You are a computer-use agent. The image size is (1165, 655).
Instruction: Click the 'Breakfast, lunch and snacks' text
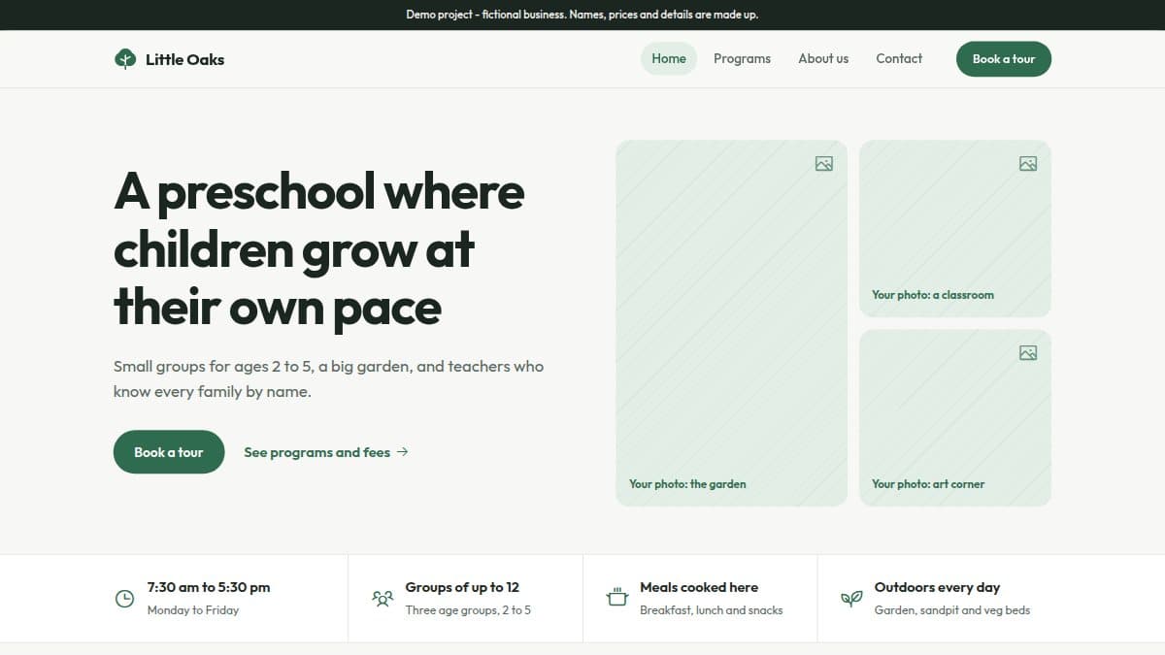[712, 610]
